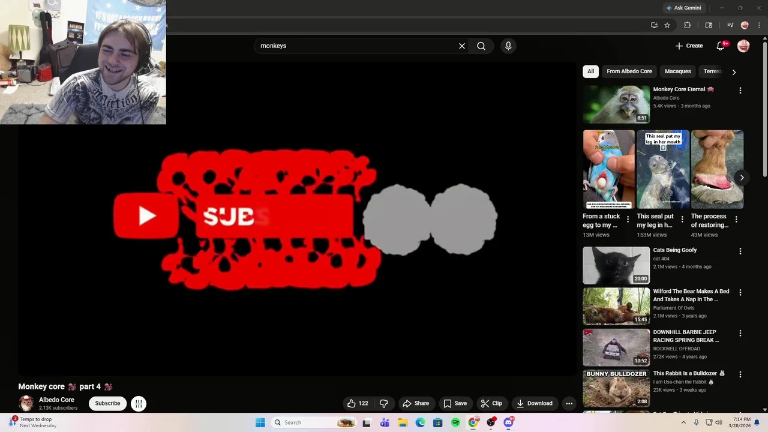Open Spotify from taskbar
The width and height of the screenshot is (768, 432).
point(455,422)
